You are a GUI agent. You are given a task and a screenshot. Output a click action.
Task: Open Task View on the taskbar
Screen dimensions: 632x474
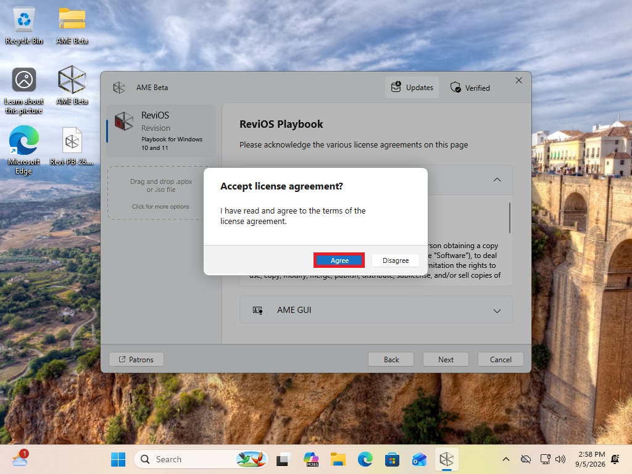(284, 459)
